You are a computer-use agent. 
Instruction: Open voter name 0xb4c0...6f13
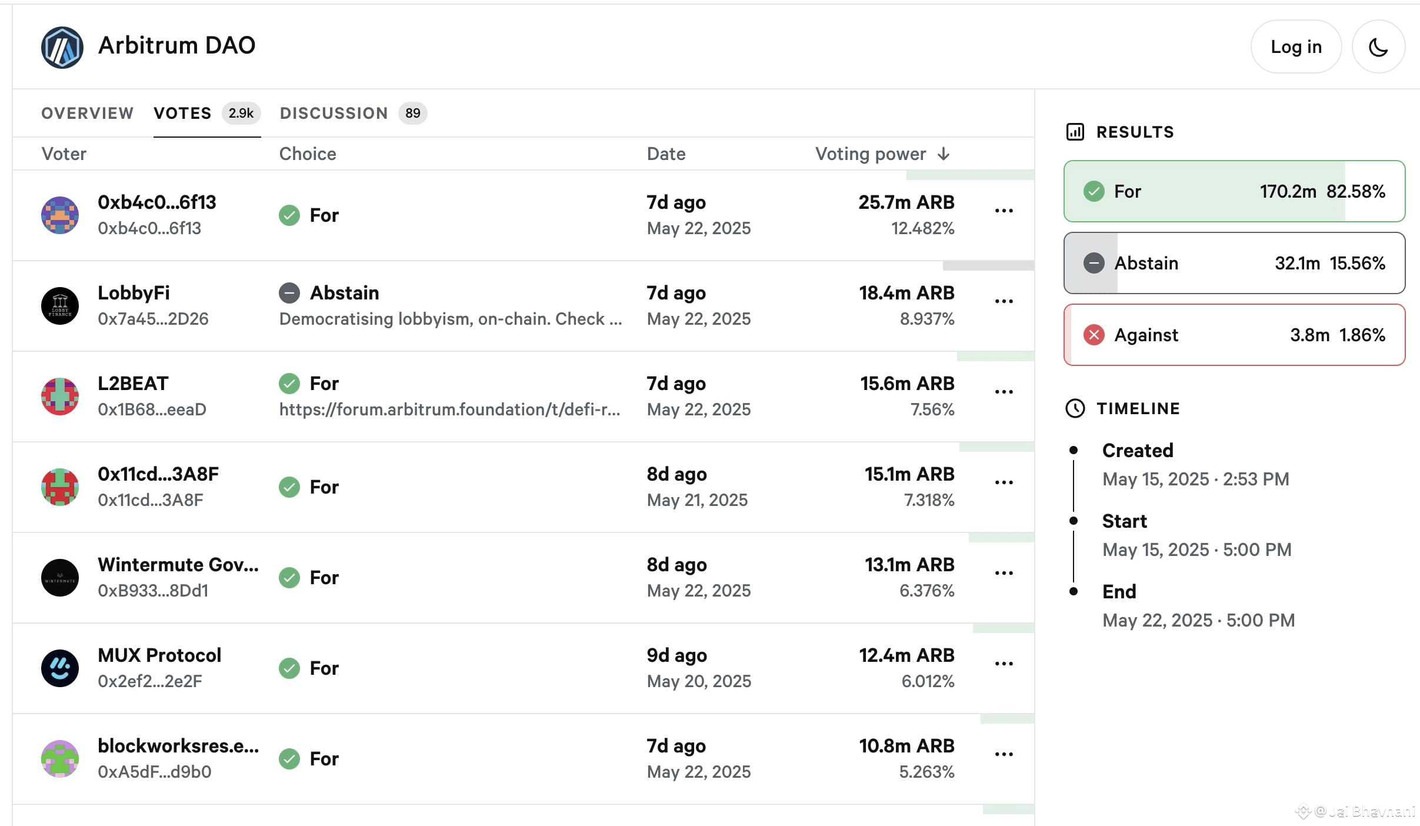157,202
